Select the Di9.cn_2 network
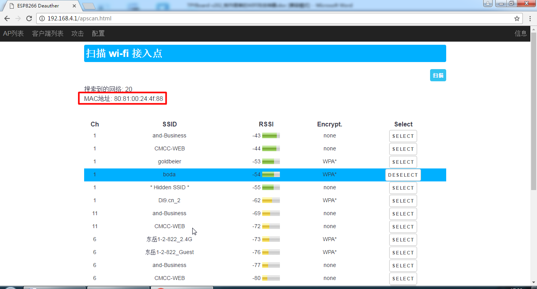The image size is (537, 289). click(x=403, y=201)
